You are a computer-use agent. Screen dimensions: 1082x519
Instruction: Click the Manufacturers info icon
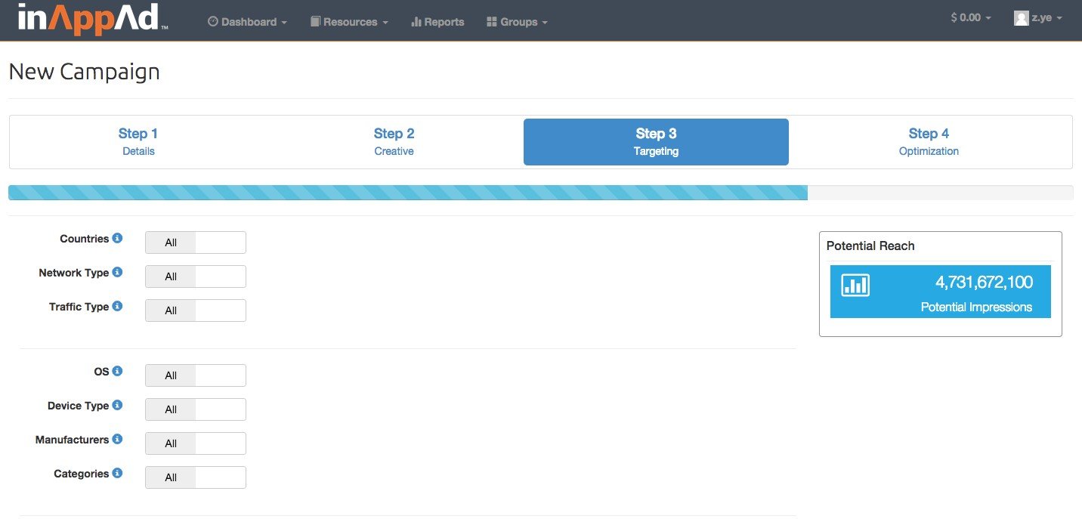tap(117, 439)
